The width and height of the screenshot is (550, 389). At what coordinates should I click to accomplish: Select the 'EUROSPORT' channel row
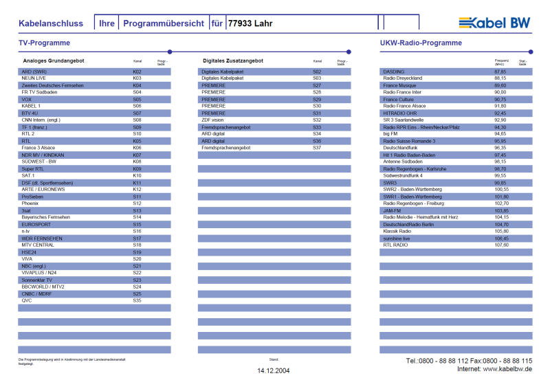point(94,225)
